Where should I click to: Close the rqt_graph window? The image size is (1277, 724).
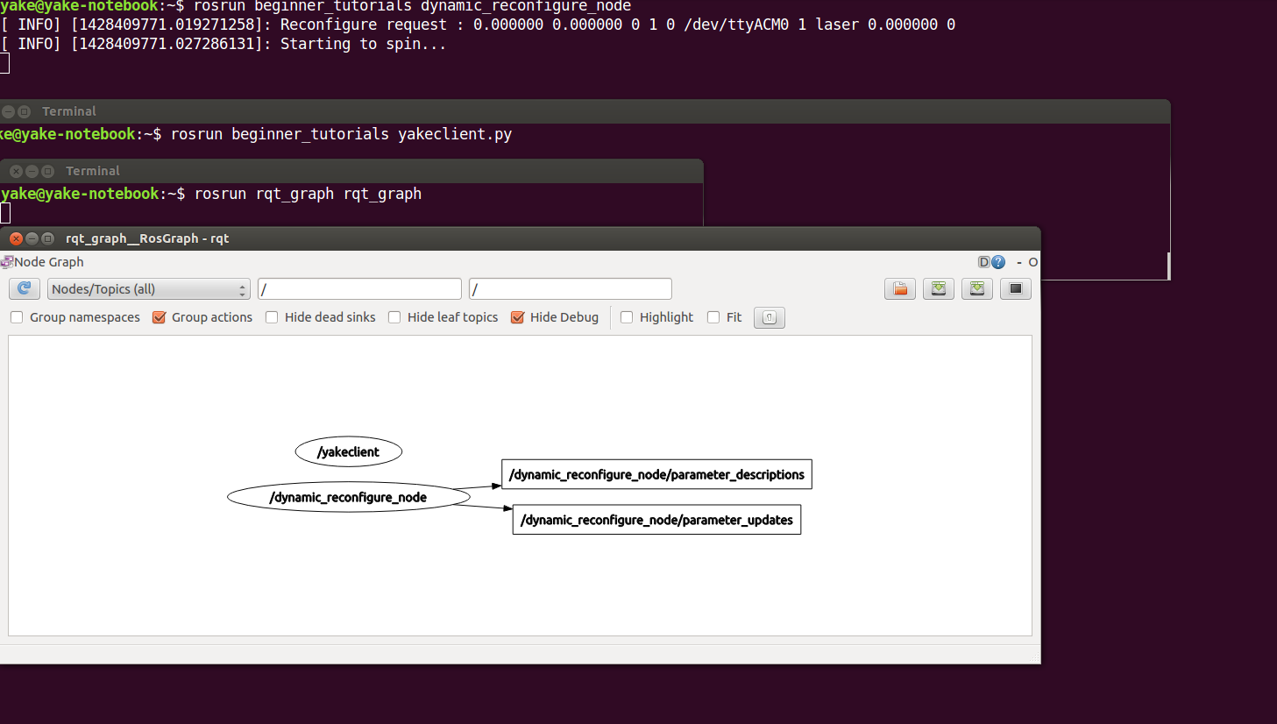pyautogui.click(x=16, y=238)
